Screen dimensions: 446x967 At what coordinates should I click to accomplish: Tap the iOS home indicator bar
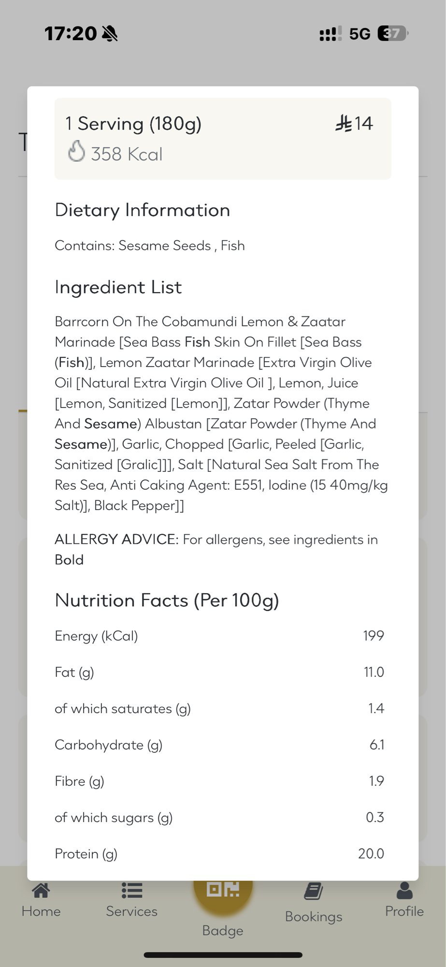[x=223, y=955]
